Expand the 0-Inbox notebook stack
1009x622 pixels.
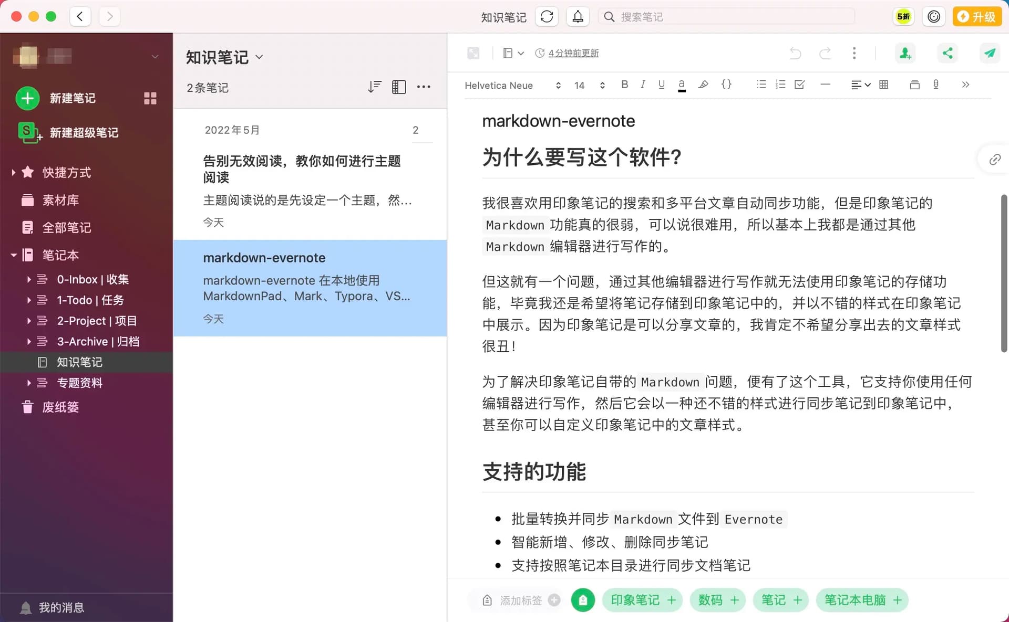[29, 279]
